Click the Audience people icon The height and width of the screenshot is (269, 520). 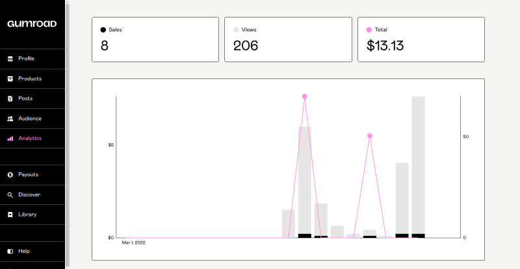(10, 119)
